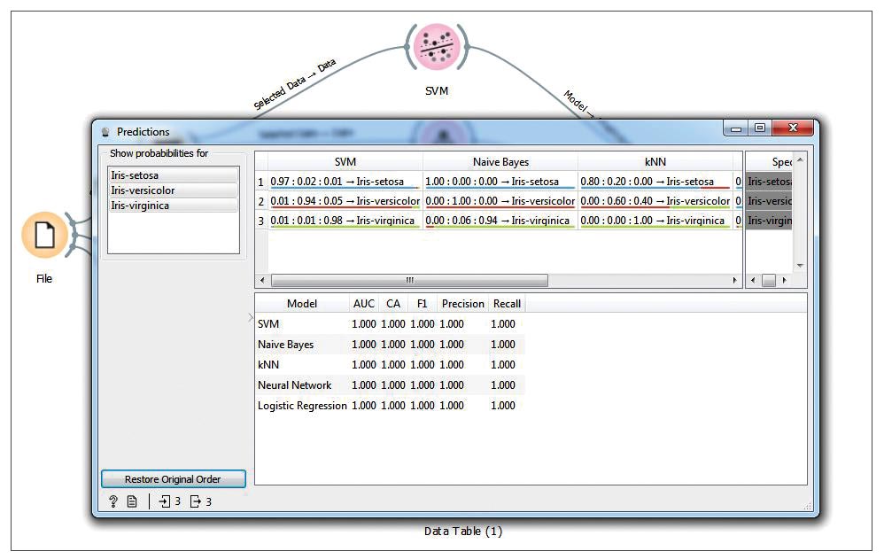
Task: Open help via the question mark icon
Action: click(113, 502)
